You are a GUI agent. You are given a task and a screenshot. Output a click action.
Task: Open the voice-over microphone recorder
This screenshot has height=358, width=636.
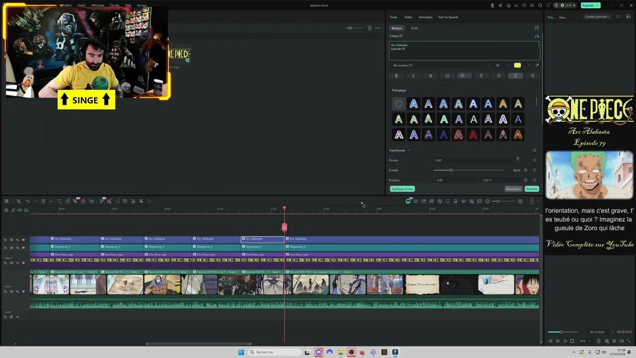tap(456, 201)
